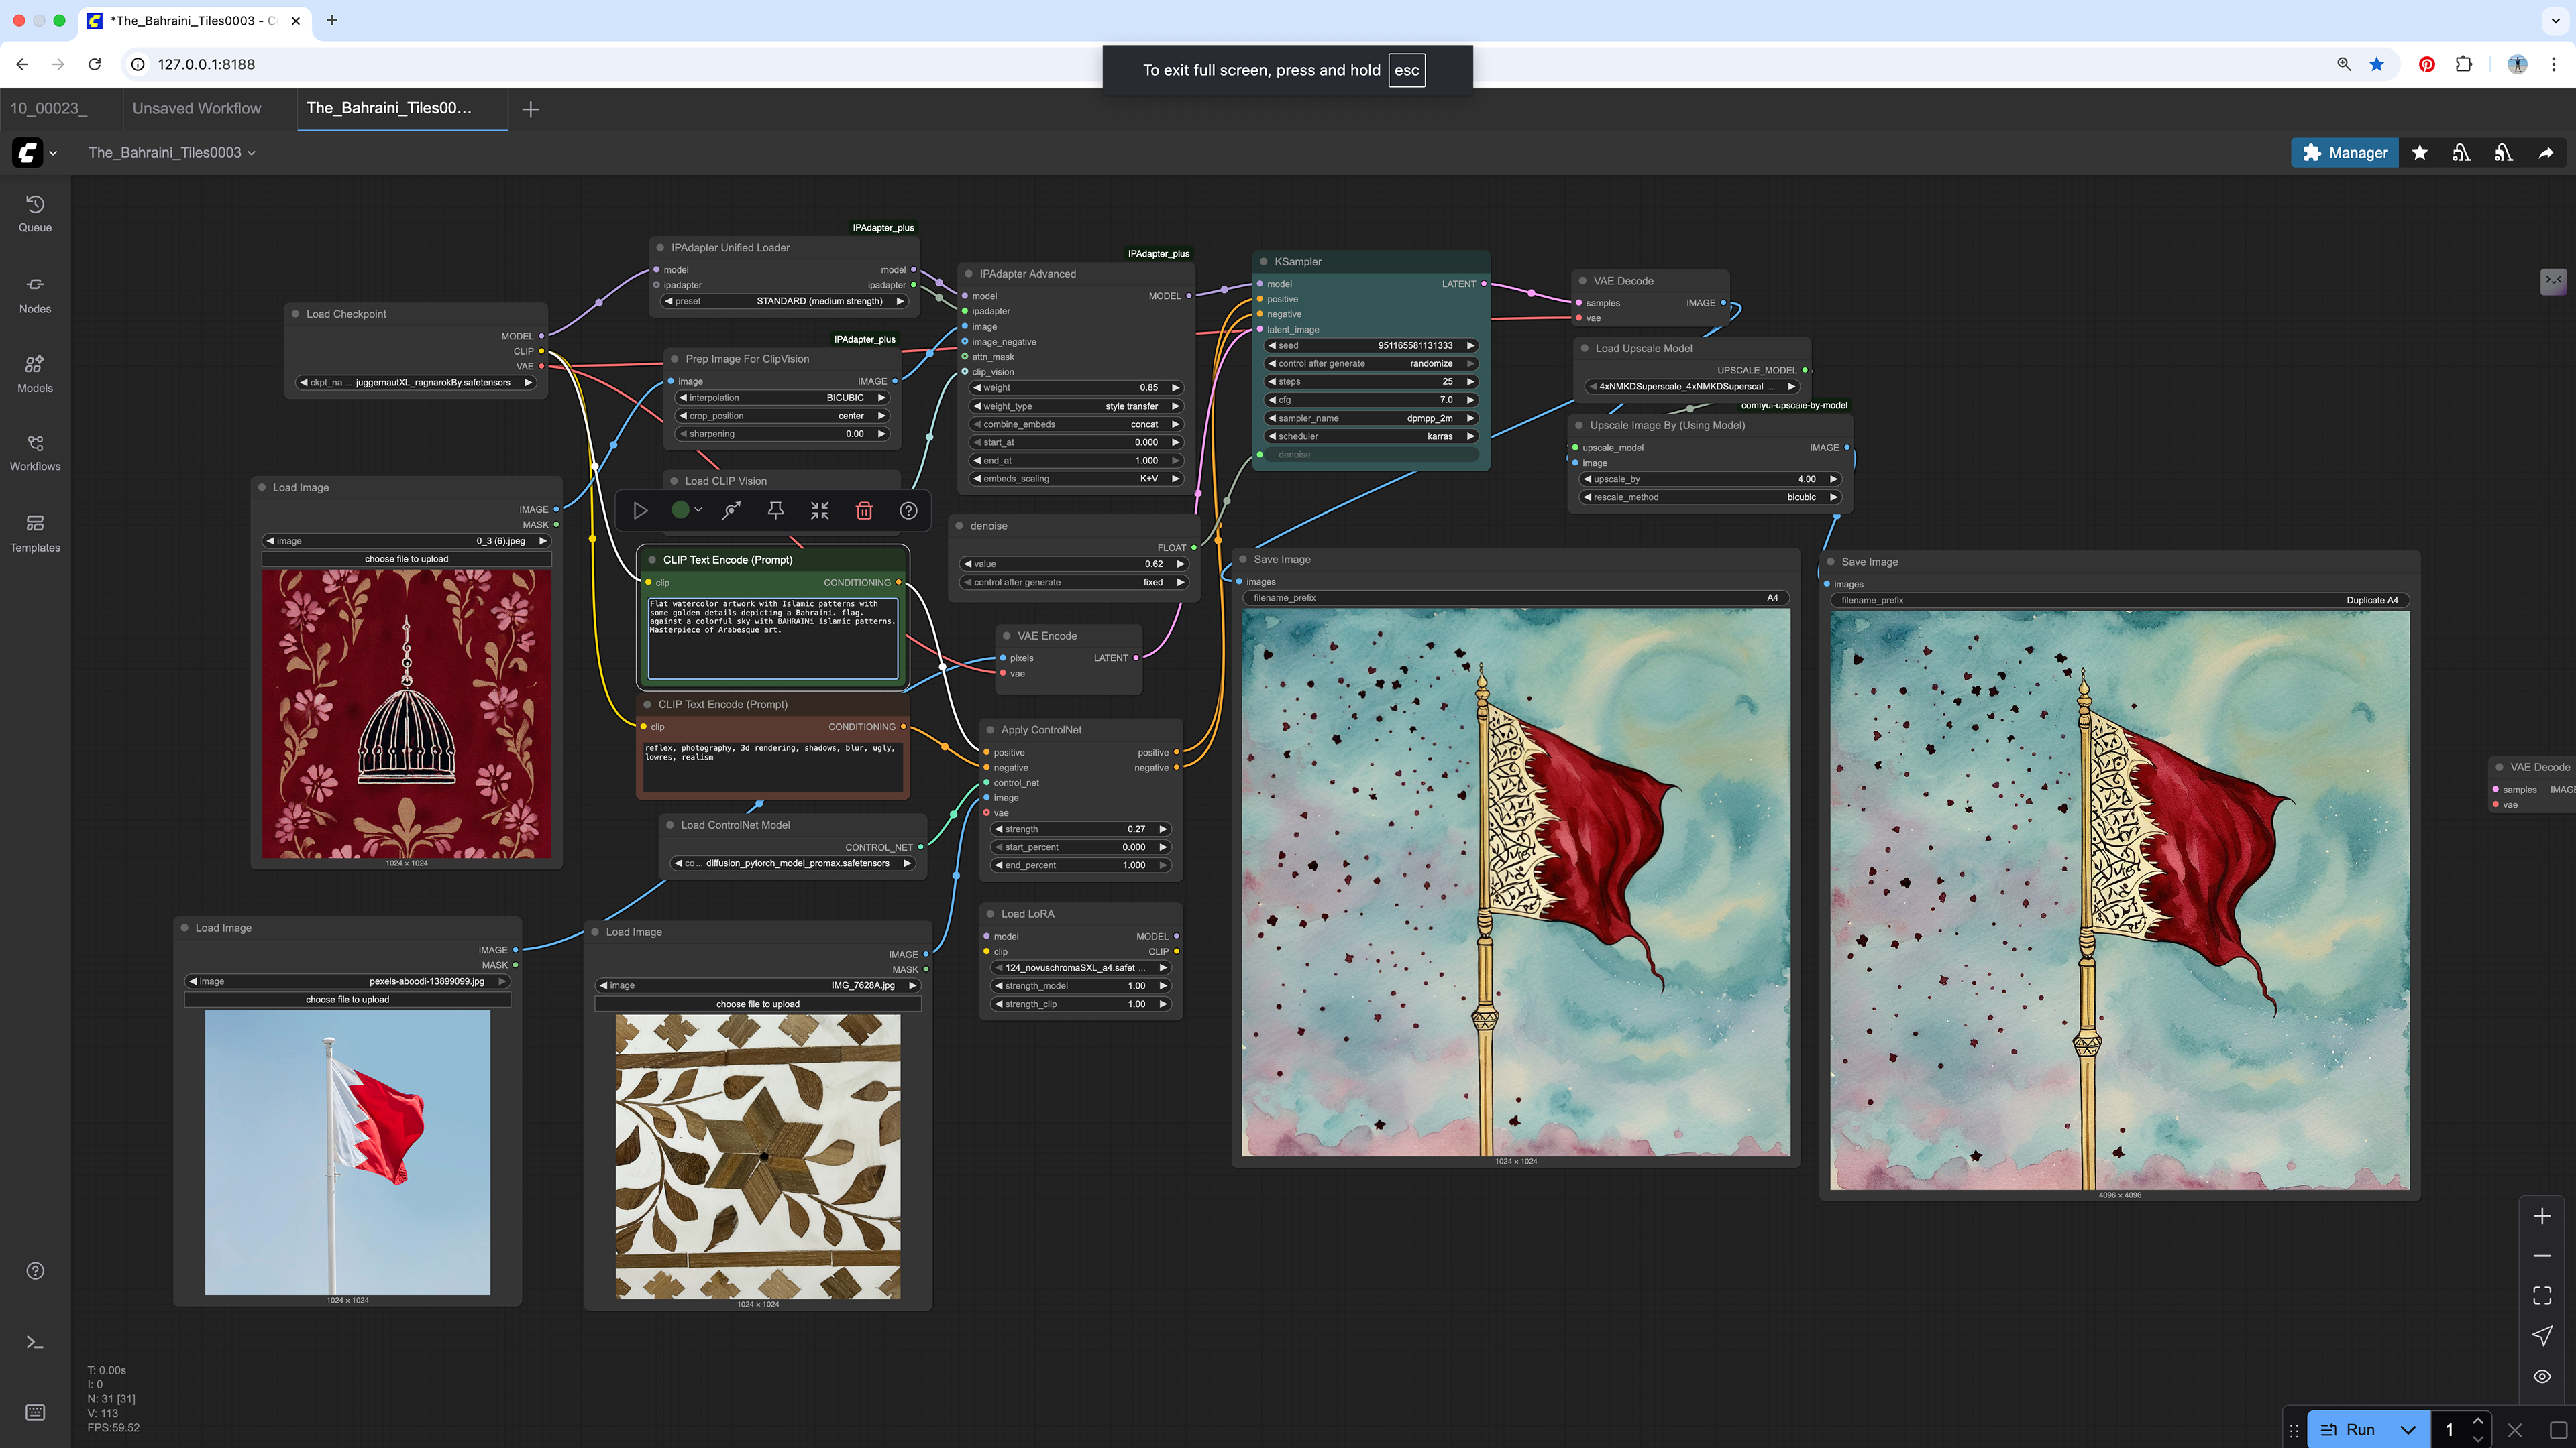
Task: Switch to the Unsaved Workflow tab
Action: pyautogui.click(x=197, y=108)
